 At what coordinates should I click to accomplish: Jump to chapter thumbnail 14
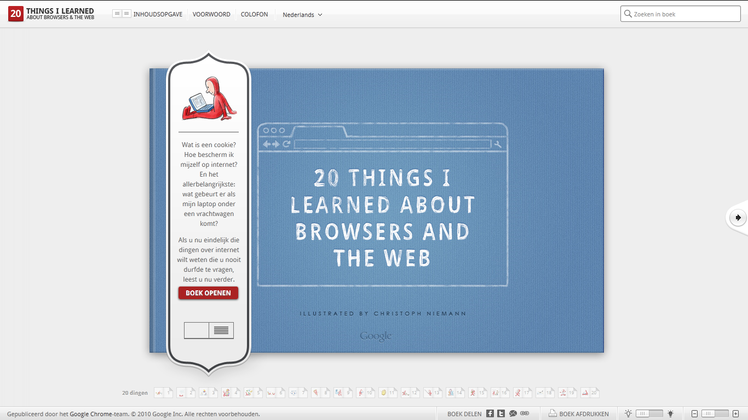456,393
